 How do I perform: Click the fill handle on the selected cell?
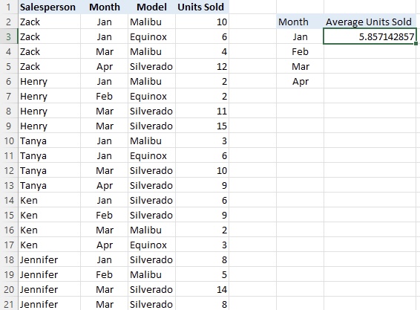(x=416, y=43)
